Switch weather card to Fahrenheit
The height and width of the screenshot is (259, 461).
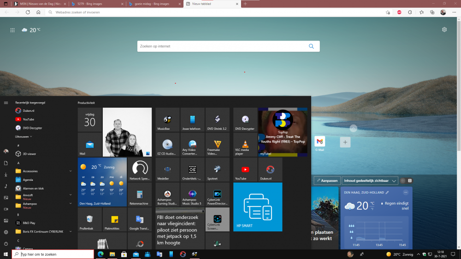[372, 208]
